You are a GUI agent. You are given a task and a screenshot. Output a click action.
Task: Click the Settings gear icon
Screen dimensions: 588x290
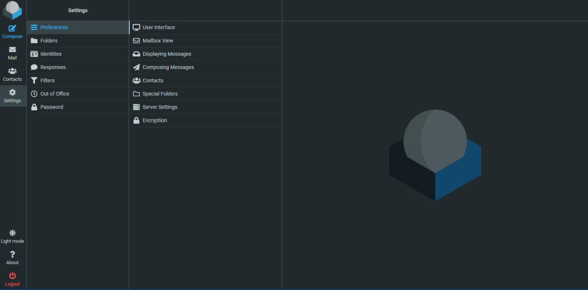coord(12,92)
